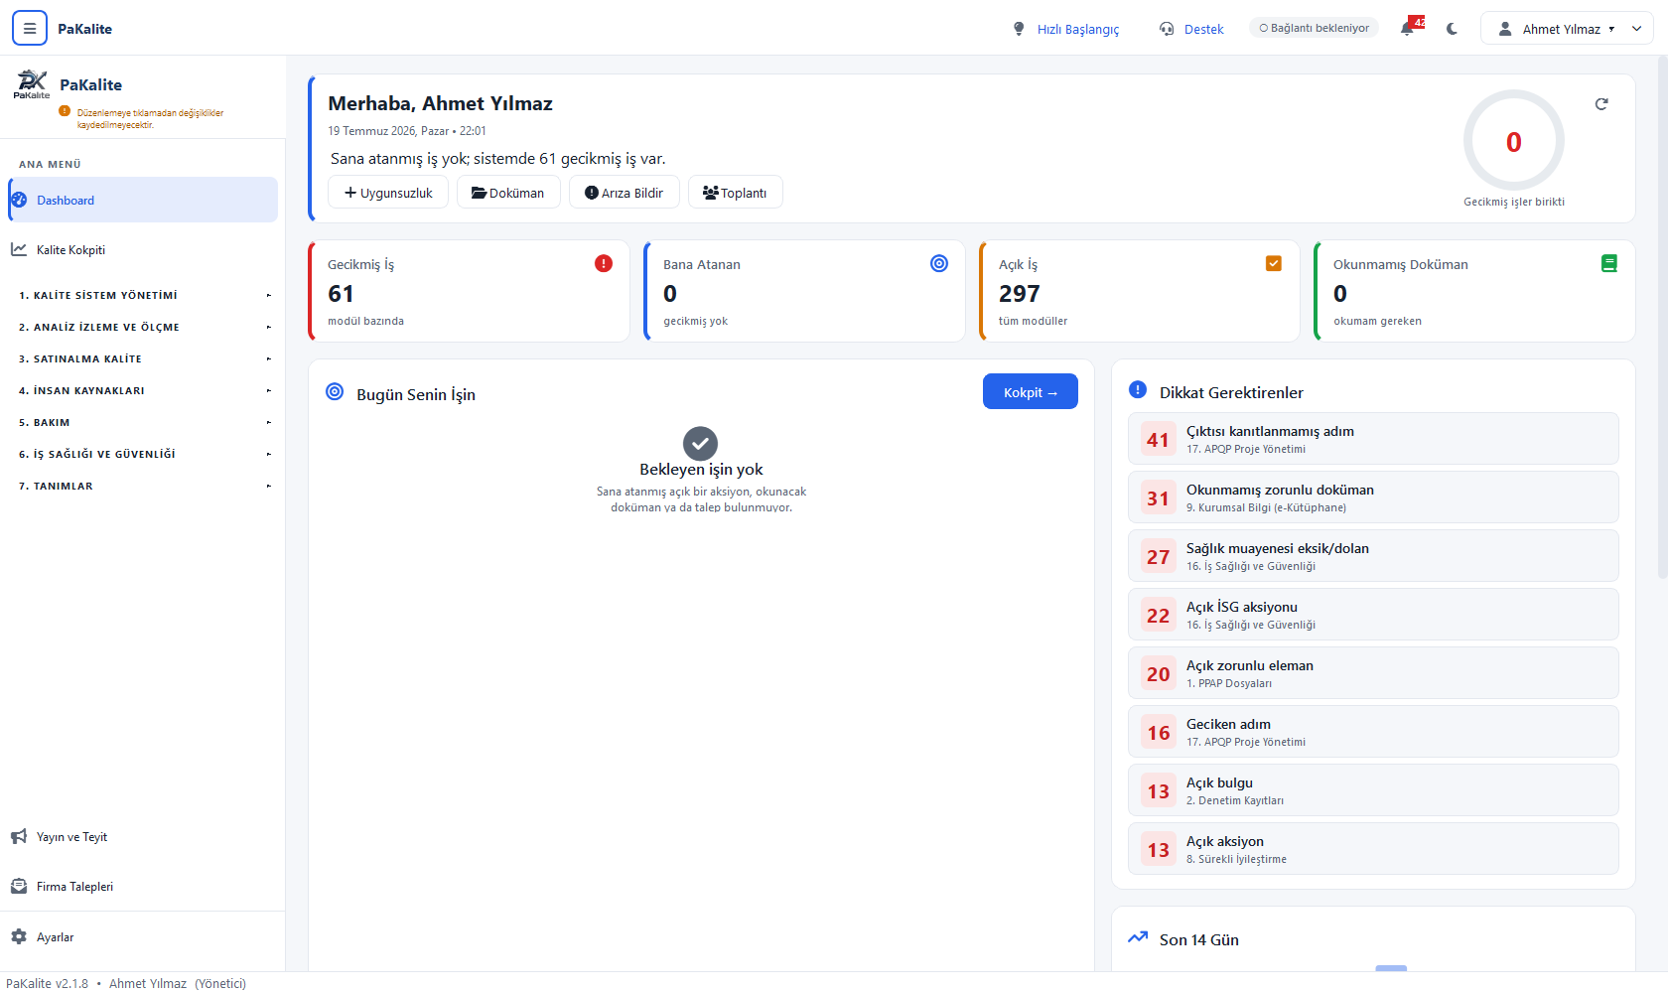
Task: Select Dashboard in main menu
Action: pyautogui.click(x=143, y=200)
